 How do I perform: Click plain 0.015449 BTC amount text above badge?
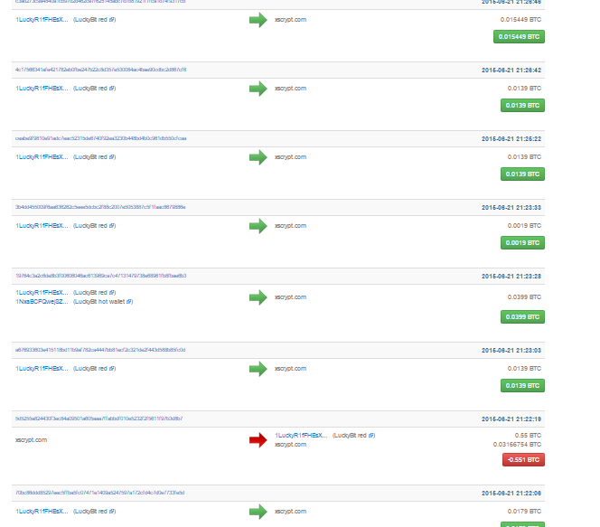pos(520,20)
